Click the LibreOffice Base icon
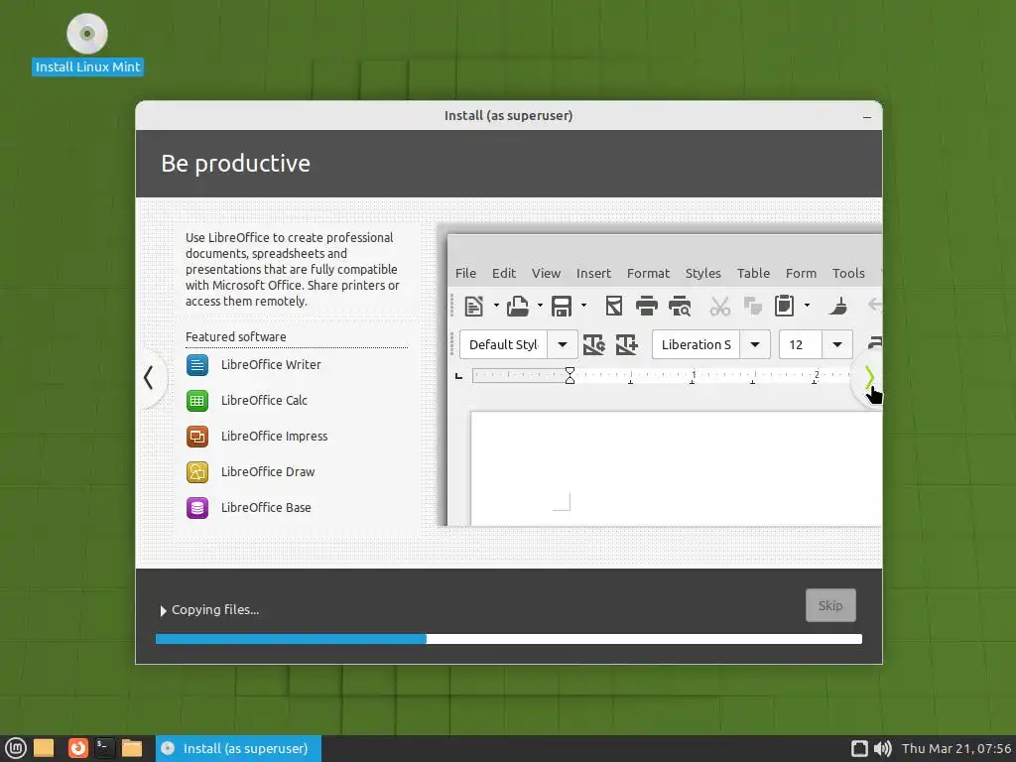The image size is (1016, 762). pos(197,507)
